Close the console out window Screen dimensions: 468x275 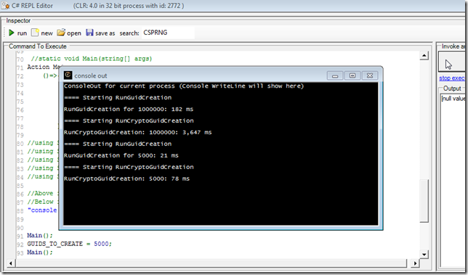(x=370, y=75)
